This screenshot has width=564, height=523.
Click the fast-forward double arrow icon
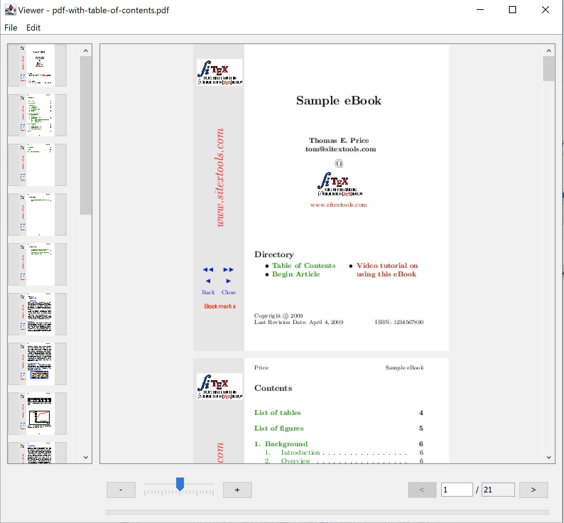coord(228,270)
